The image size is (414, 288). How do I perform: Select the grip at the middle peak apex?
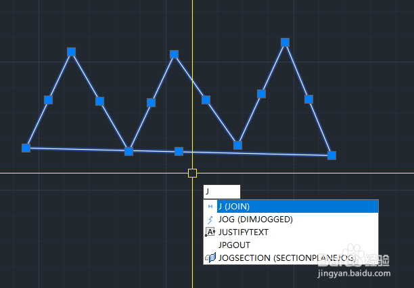pos(174,54)
